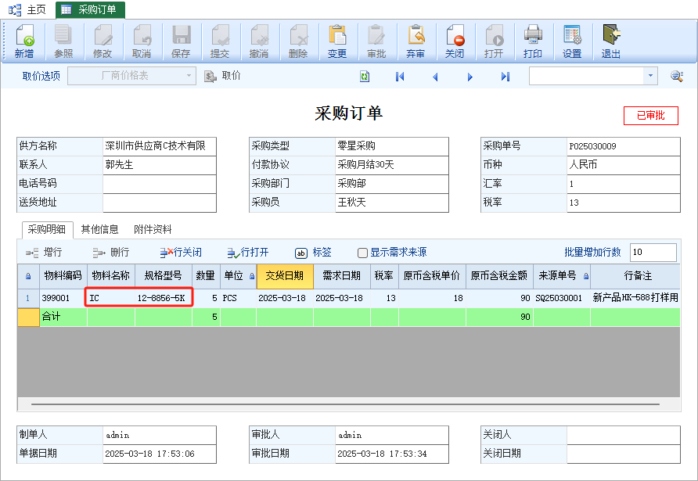
Task: Click the 撤消 toolbar icon
Action: pyautogui.click(x=259, y=41)
